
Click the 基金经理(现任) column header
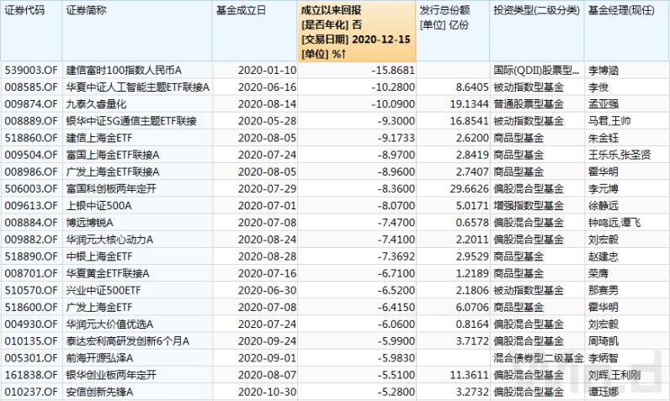click(x=621, y=10)
